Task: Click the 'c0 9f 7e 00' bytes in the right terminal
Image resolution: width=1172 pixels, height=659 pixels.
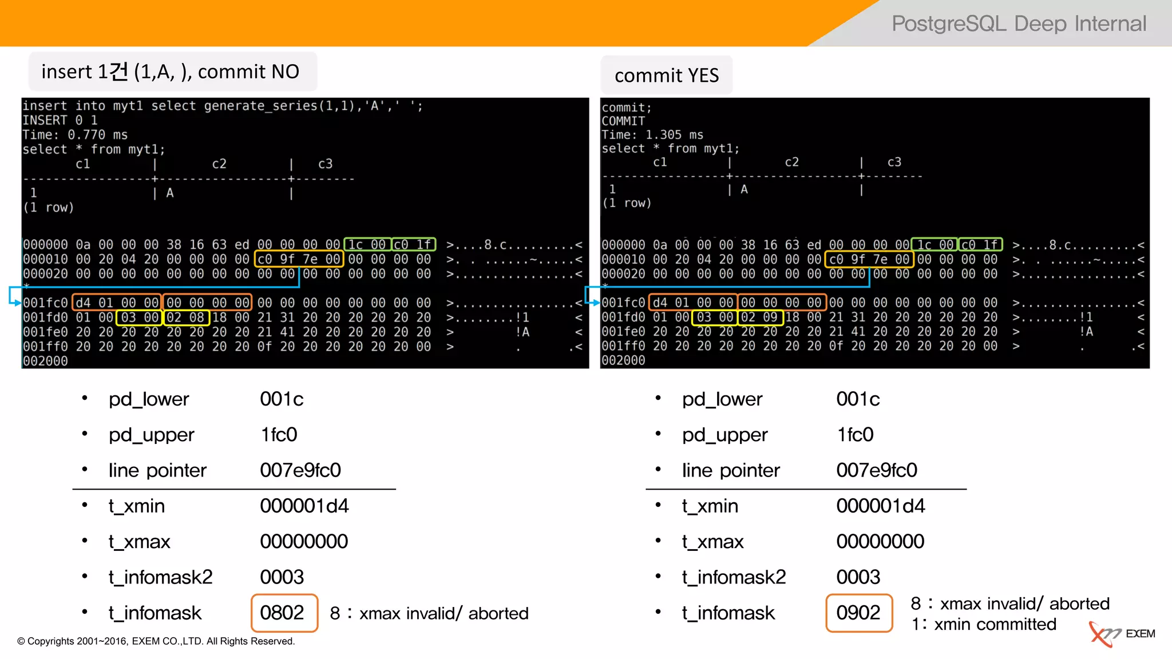Action: pyautogui.click(x=869, y=259)
